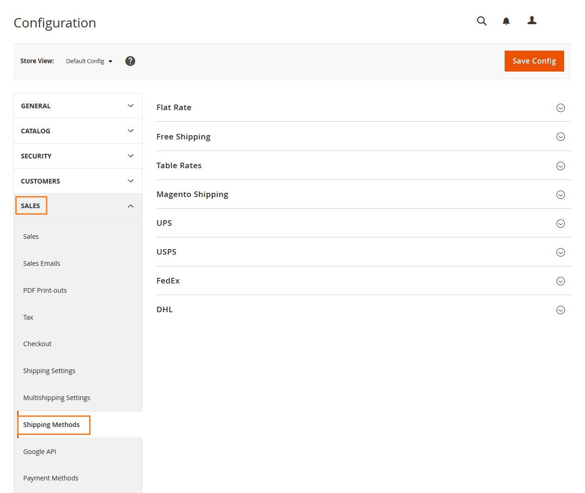Image resolution: width=585 pixels, height=493 pixels.
Task: Select the SECURITY tab label
Action: coord(36,156)
